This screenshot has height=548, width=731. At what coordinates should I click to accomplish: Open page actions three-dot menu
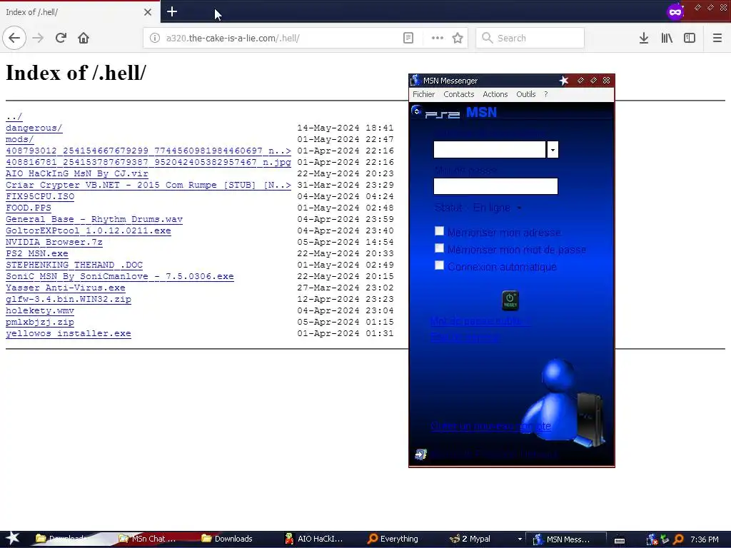coord(438,38)
